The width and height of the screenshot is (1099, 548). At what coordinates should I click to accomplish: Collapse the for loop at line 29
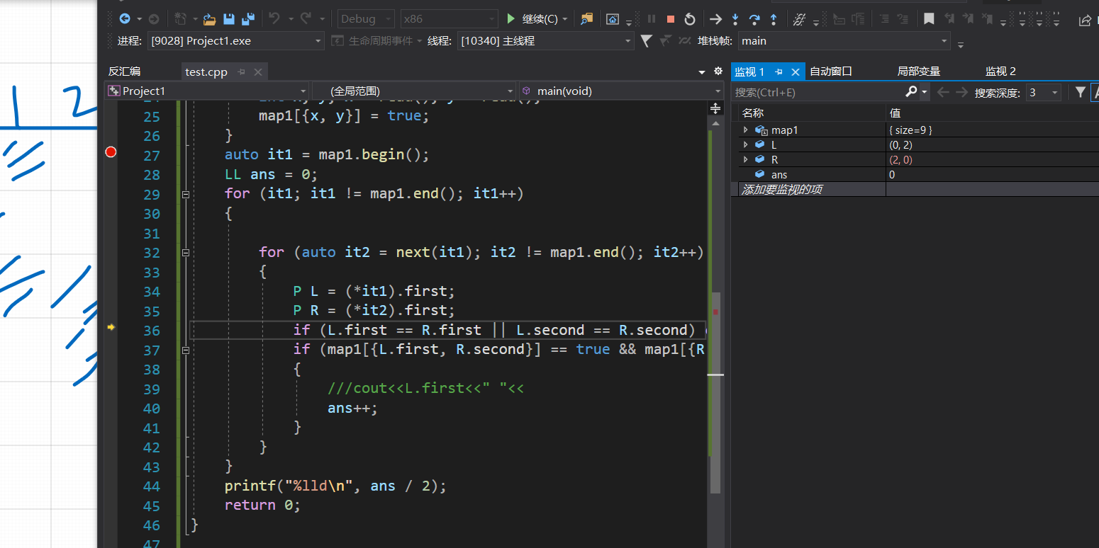pos(186,194)
